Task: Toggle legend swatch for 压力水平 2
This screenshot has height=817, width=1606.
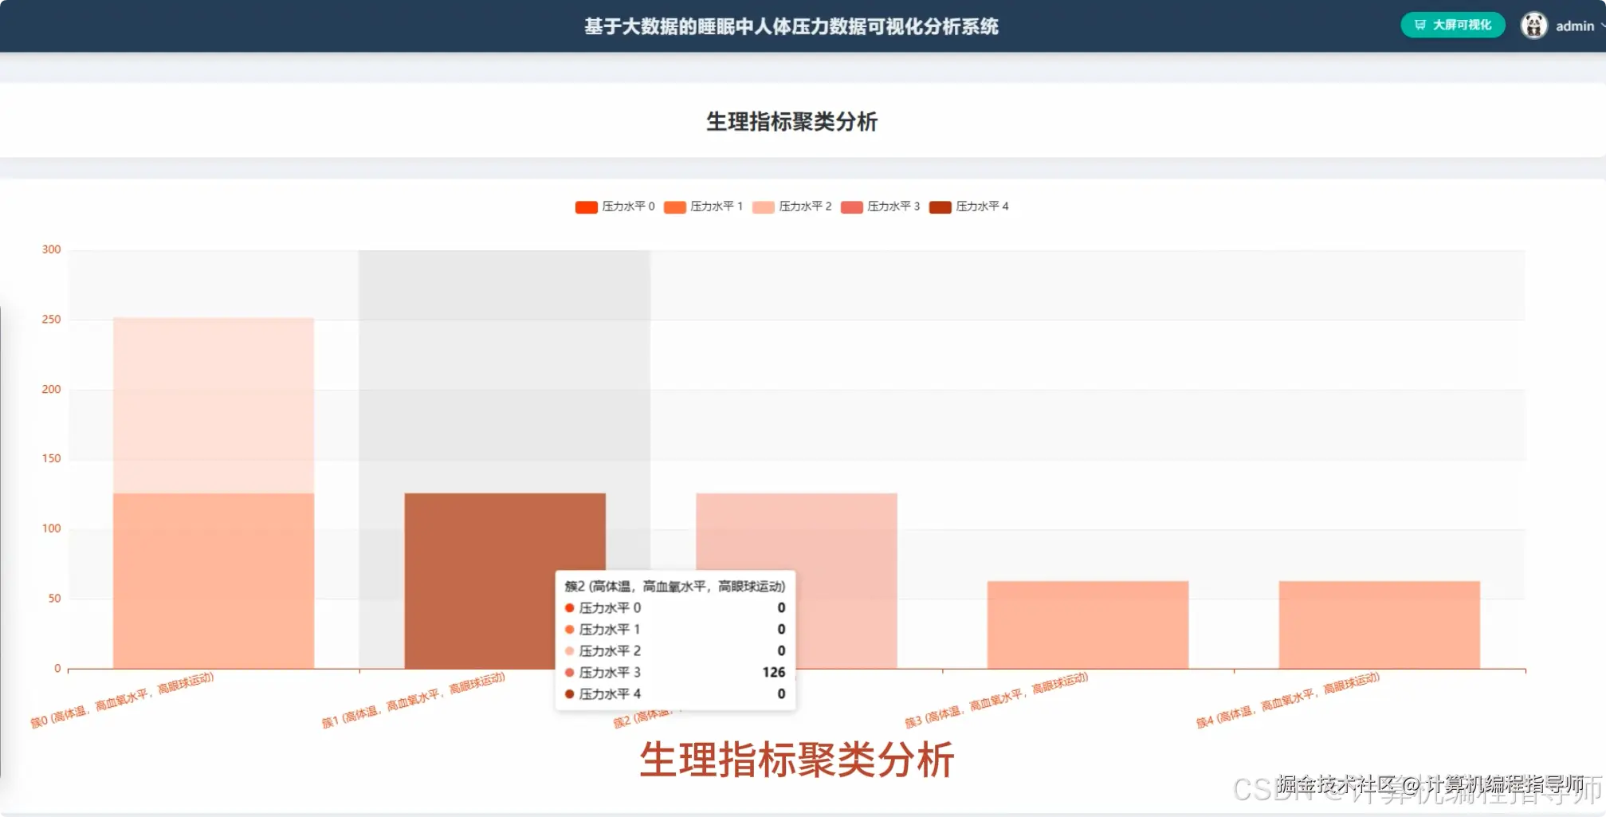Action: tap(763, 207)
